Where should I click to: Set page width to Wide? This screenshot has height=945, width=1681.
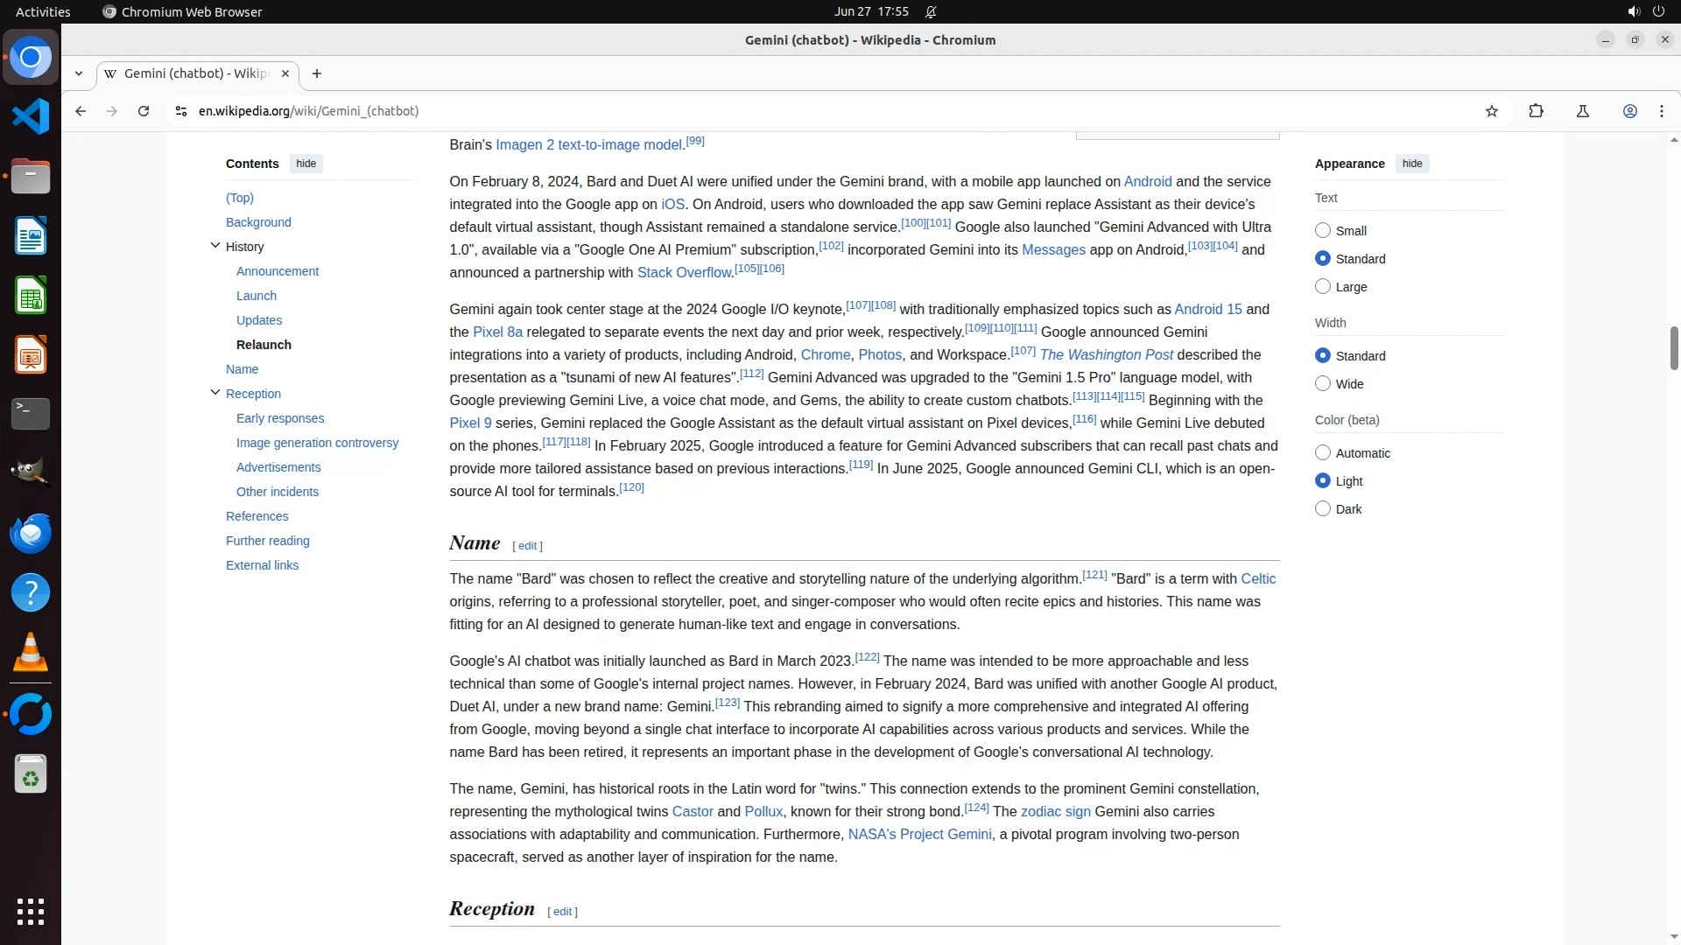(x=1323, y=384)
